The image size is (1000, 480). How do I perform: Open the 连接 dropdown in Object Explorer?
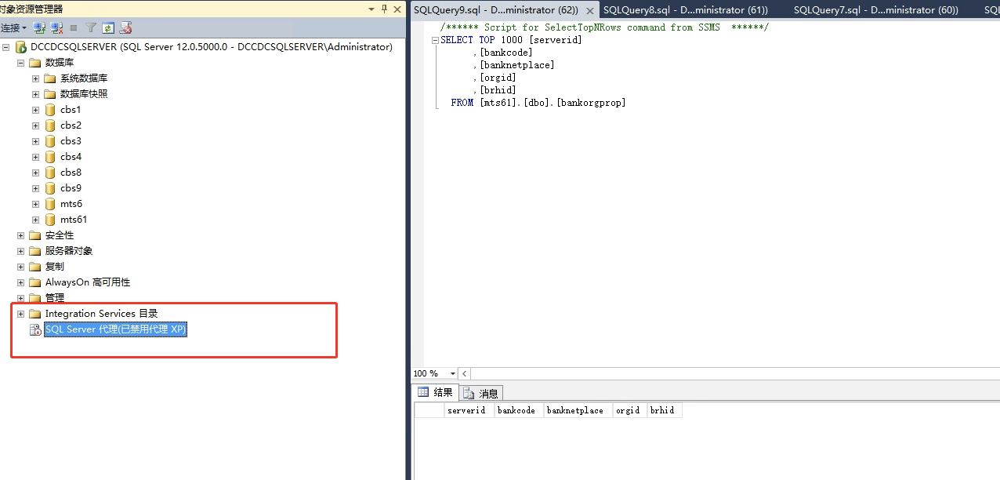(x=16, y=27)
